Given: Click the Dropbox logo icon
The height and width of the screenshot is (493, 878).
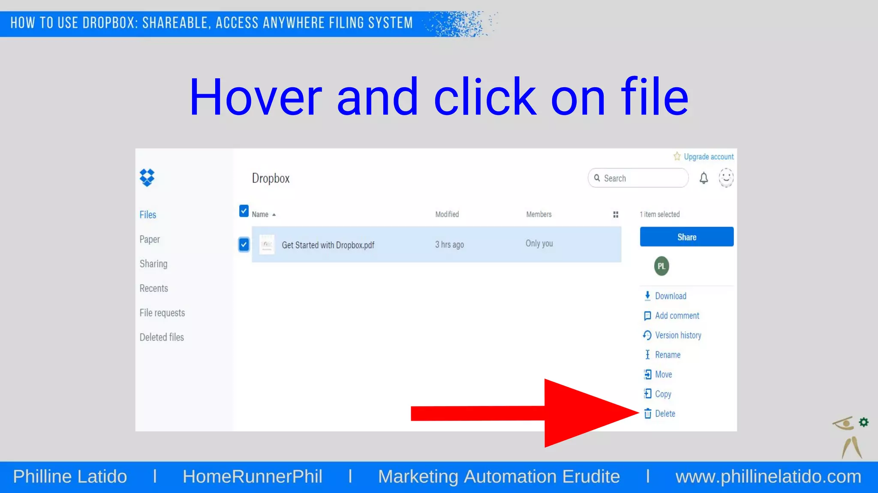Looking at the screenshot, I should [x=147, y=178].
